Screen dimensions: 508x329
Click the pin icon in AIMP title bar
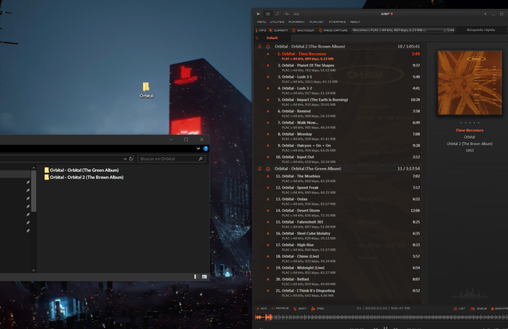pyautogui.click(x=485, y=14)
